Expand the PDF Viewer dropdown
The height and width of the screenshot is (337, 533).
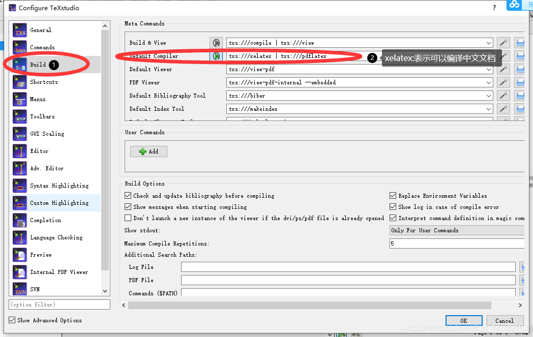coord(488,82)
